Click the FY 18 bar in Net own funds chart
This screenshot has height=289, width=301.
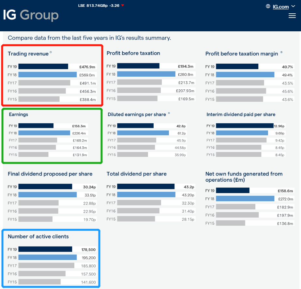pos(245,199)
